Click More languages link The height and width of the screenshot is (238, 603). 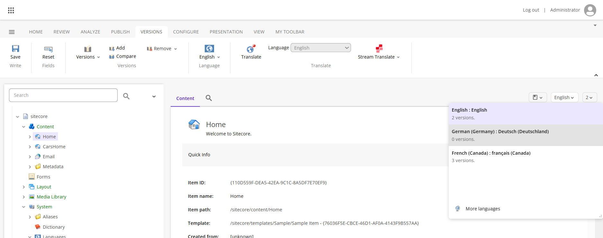tap(483, 209)
